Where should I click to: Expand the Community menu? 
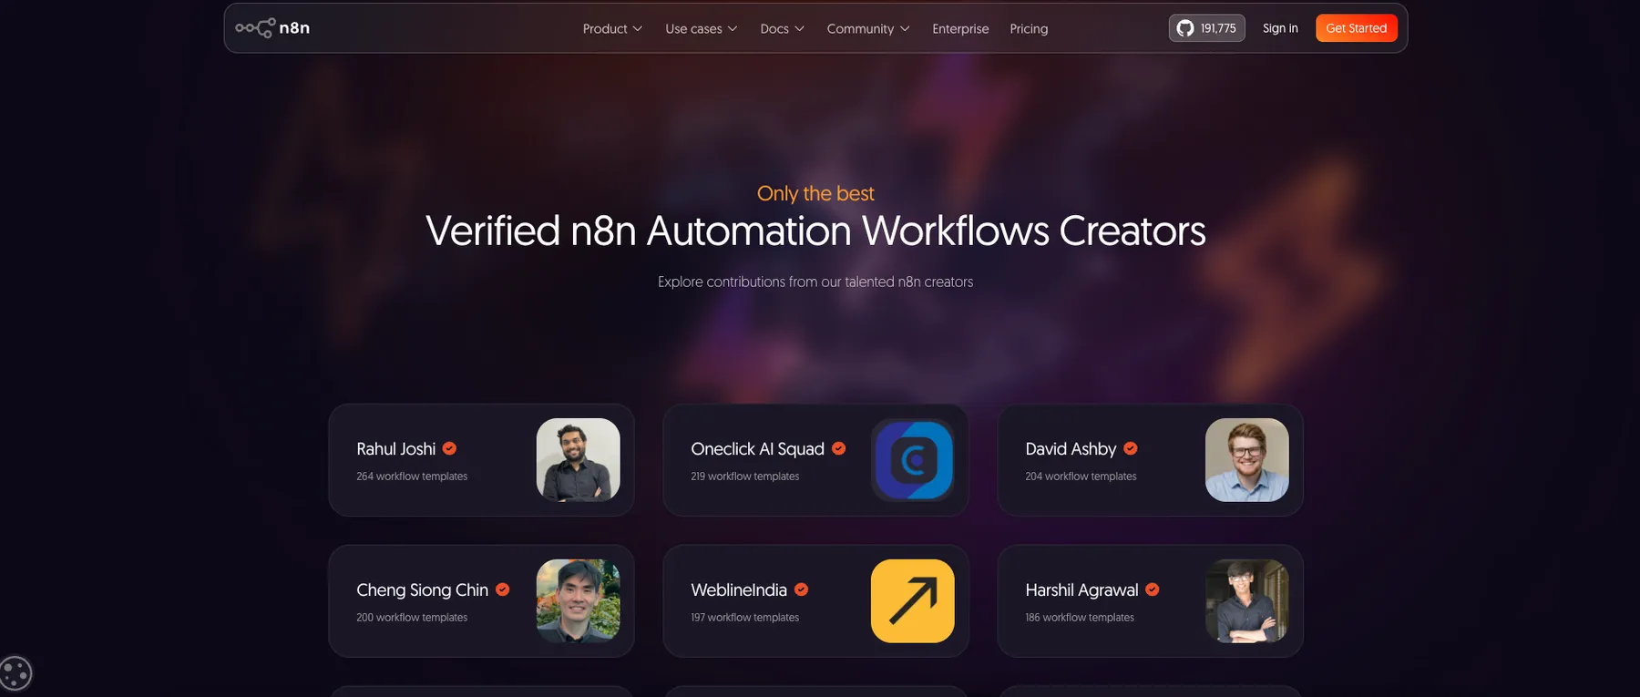(x=867, y=29)
